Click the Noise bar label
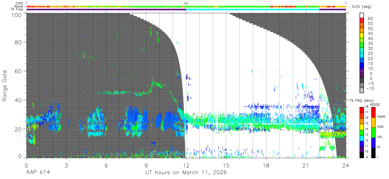 click(x=19, y=6)
